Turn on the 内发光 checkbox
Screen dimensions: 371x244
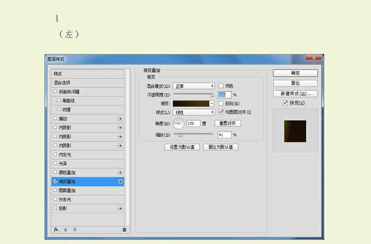click(55, 154)
